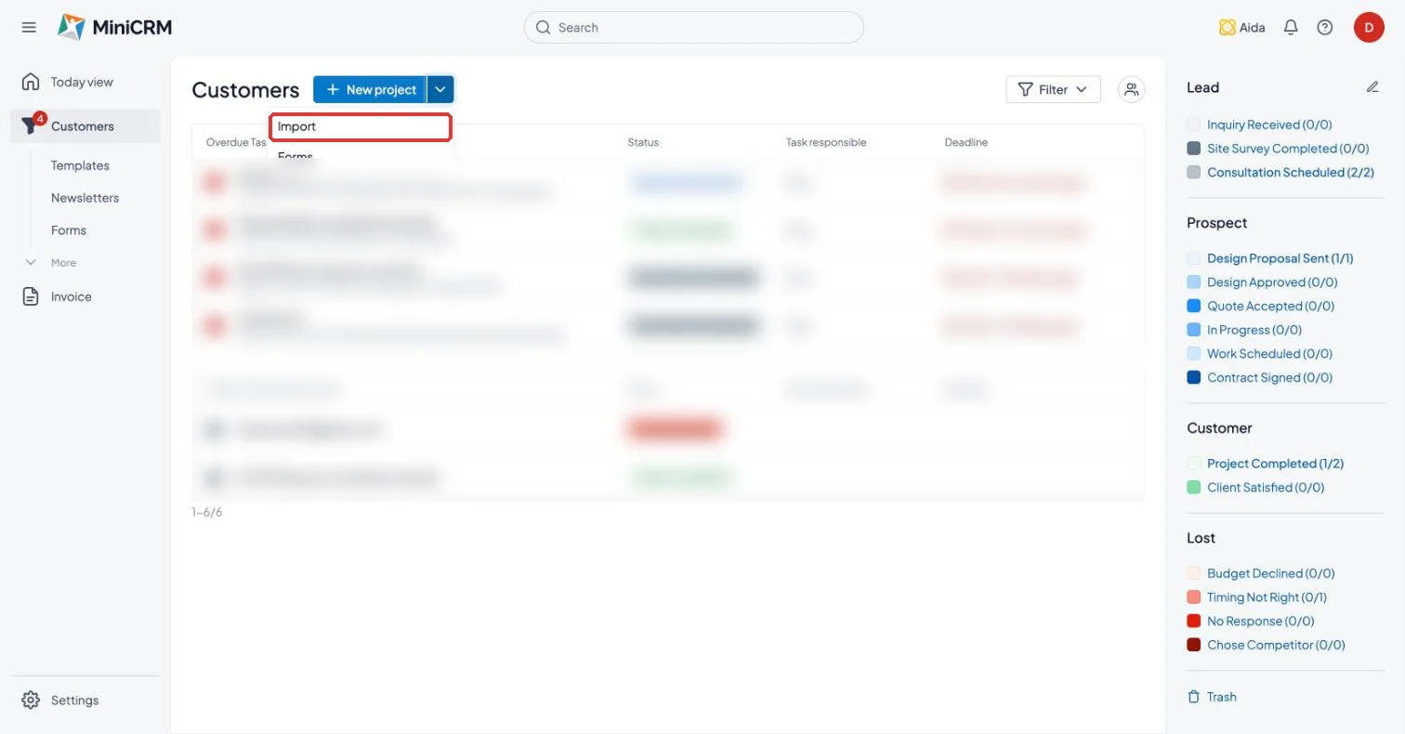
Task: Open the user avatar D menu
Action: (1369, 28)
